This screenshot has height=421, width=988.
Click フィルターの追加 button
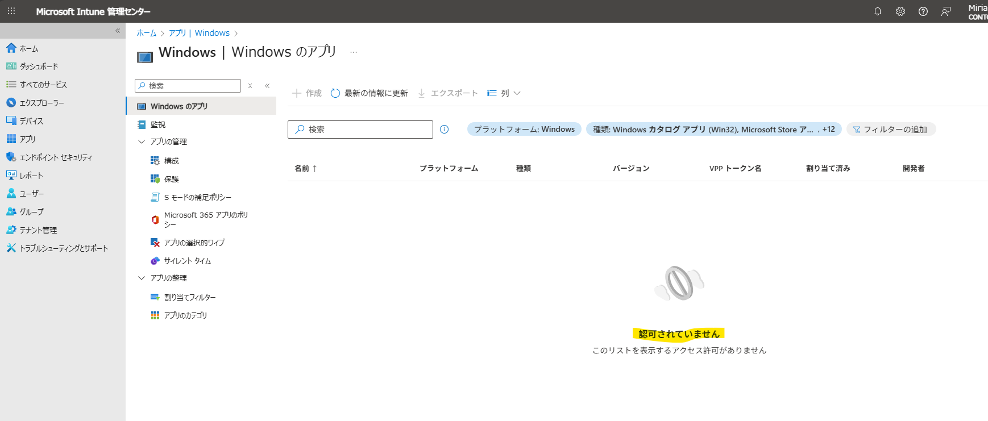(891, 130)
